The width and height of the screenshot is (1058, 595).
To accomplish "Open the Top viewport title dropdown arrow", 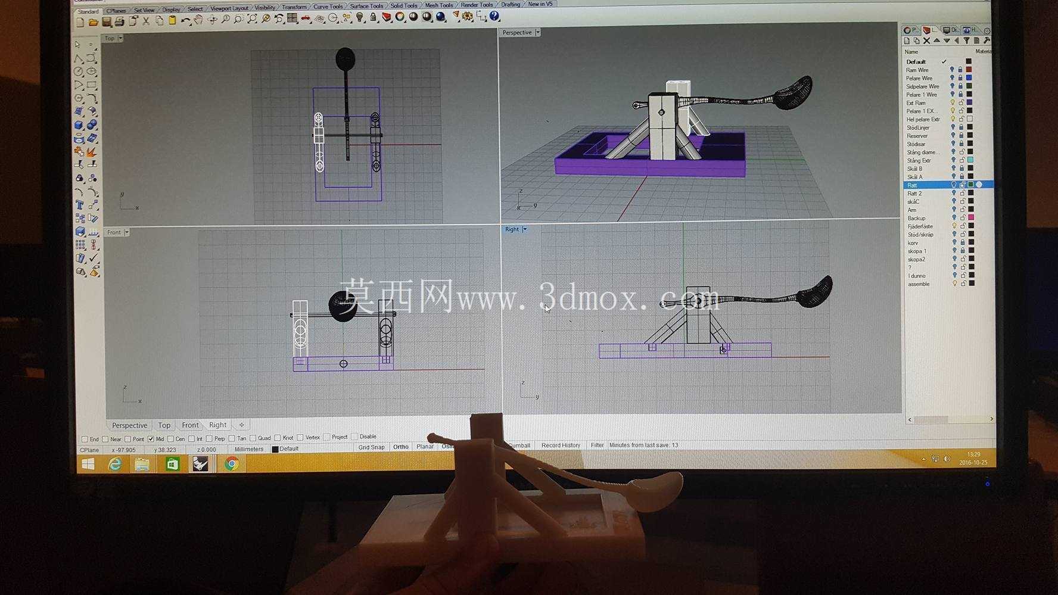I will [x=120, y=38].
